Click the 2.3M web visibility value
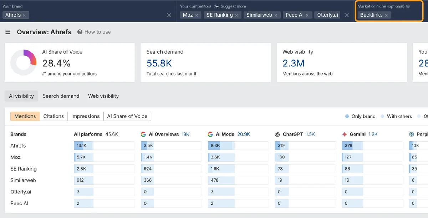 point(294,64)
